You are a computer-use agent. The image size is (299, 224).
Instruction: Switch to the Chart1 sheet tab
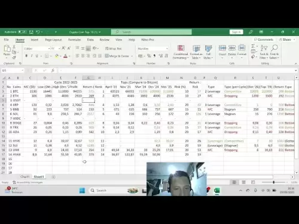point(25,177)
